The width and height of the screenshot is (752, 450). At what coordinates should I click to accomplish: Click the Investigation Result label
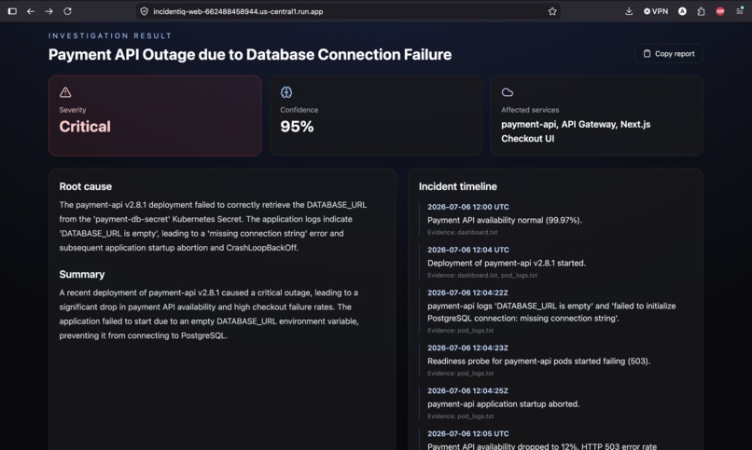110,35
